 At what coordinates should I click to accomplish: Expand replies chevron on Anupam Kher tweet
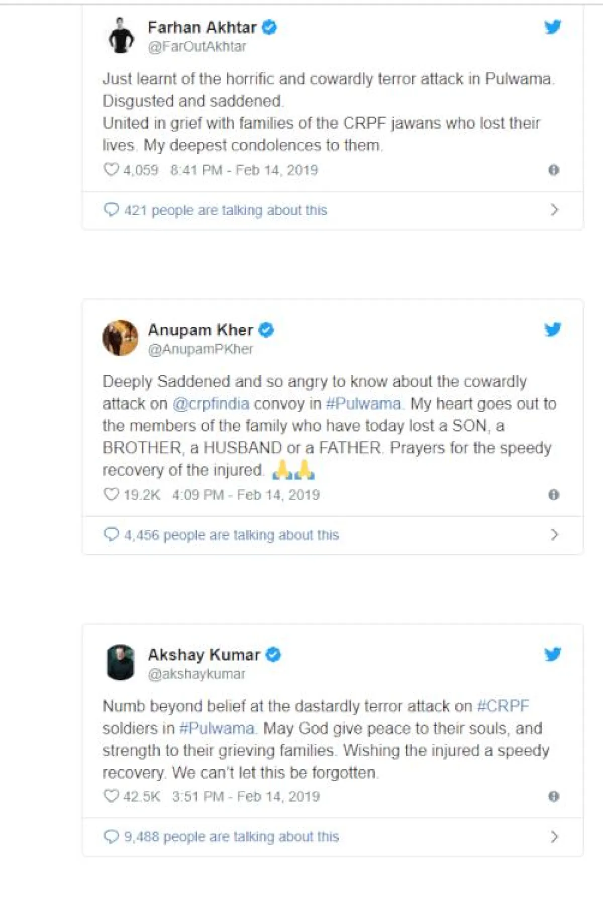[554, 534]
